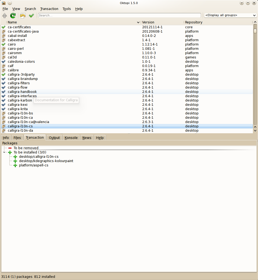The image size is (258, 280).
Task: Click the scroll-down arrow at list bottom
Action: (255, 131)
